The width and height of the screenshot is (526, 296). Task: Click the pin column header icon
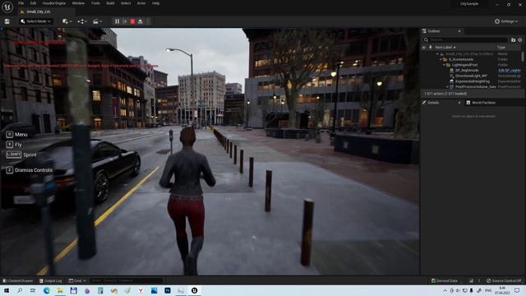tap(431, 48)
